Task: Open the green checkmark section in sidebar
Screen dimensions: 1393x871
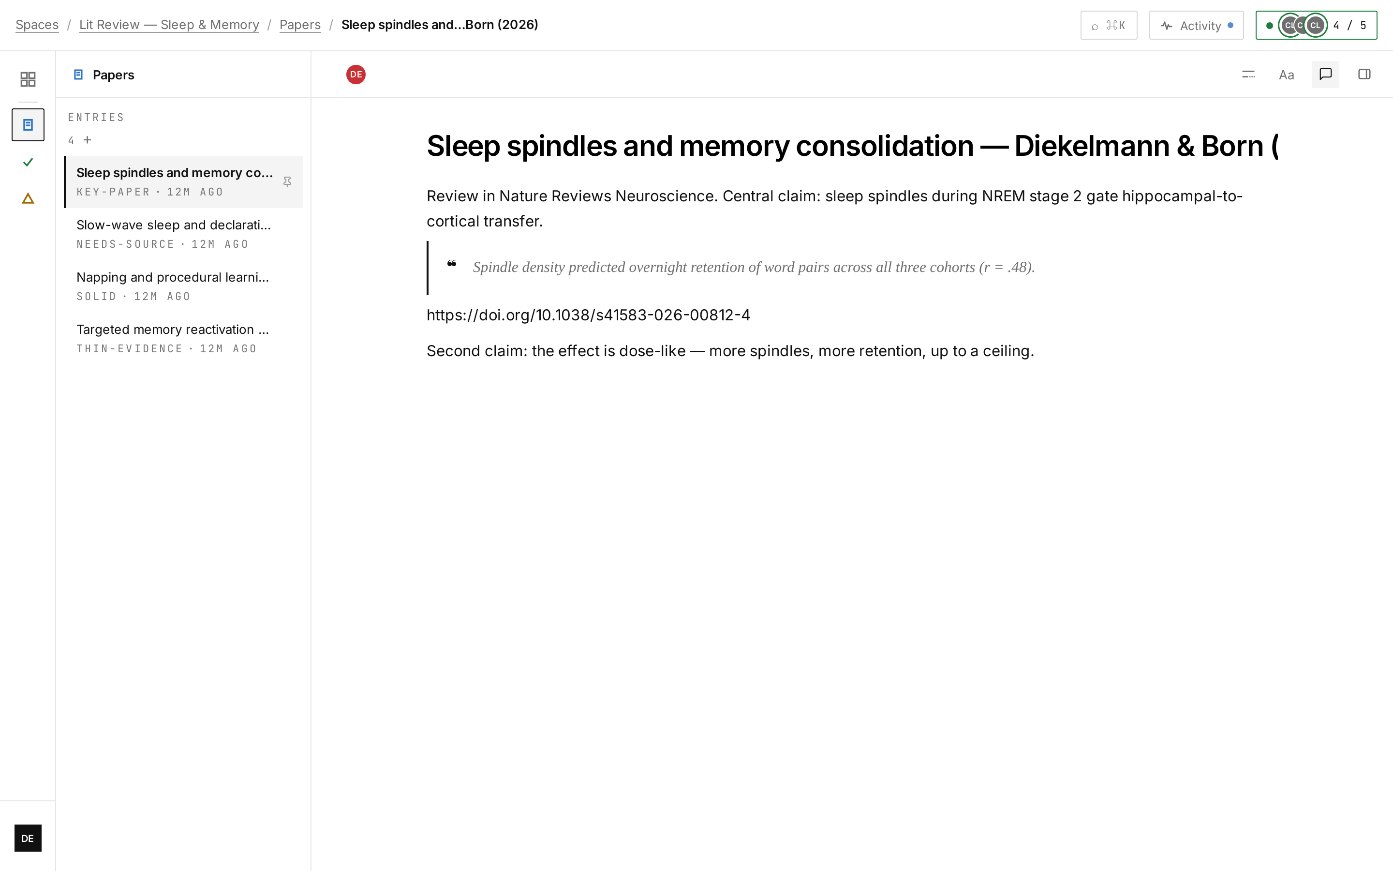Action: (28, 162)
